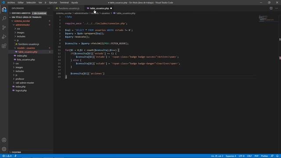Select the table_usuarios.php editor tab
This screenshot has height=158, width=281.
click(99, 8)
